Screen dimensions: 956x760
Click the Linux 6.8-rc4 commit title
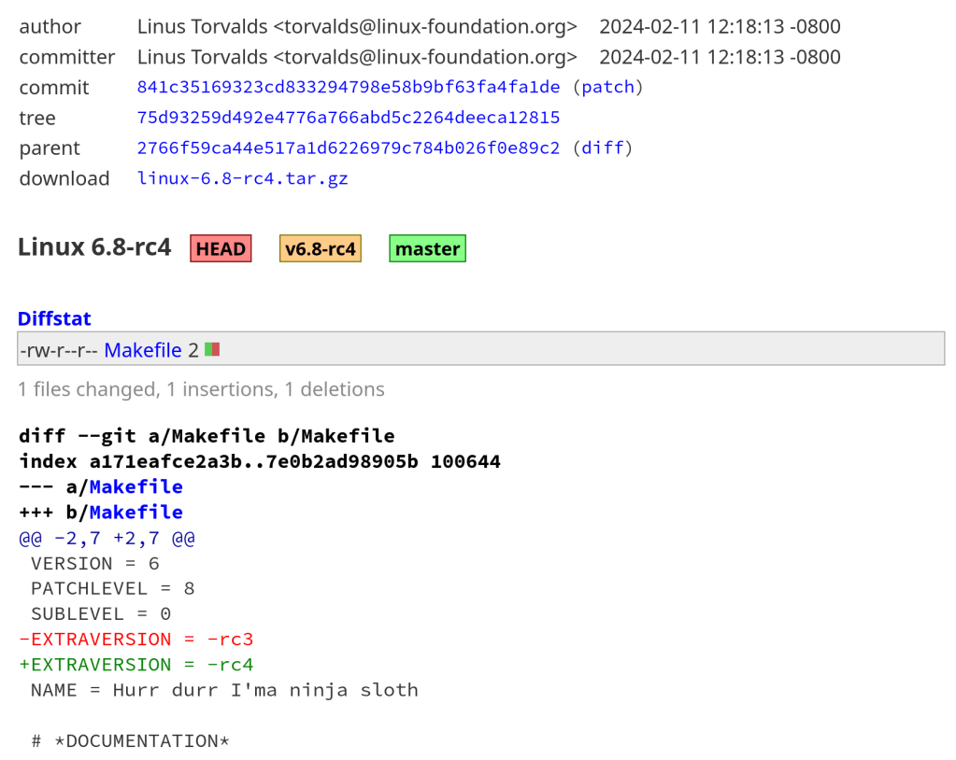[x=94, y=247]
